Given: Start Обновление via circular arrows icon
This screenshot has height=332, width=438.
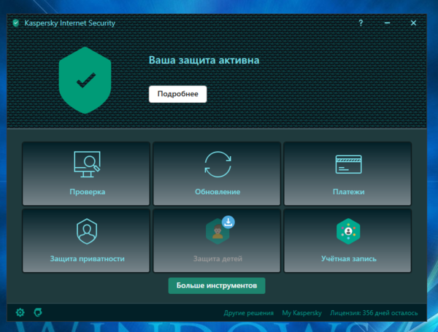Looking at the screenshot, I should [218, 164].
